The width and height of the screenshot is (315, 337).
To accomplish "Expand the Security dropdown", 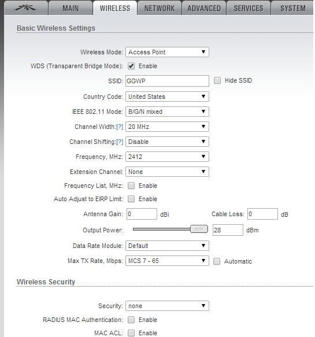I will coord(167,306).
